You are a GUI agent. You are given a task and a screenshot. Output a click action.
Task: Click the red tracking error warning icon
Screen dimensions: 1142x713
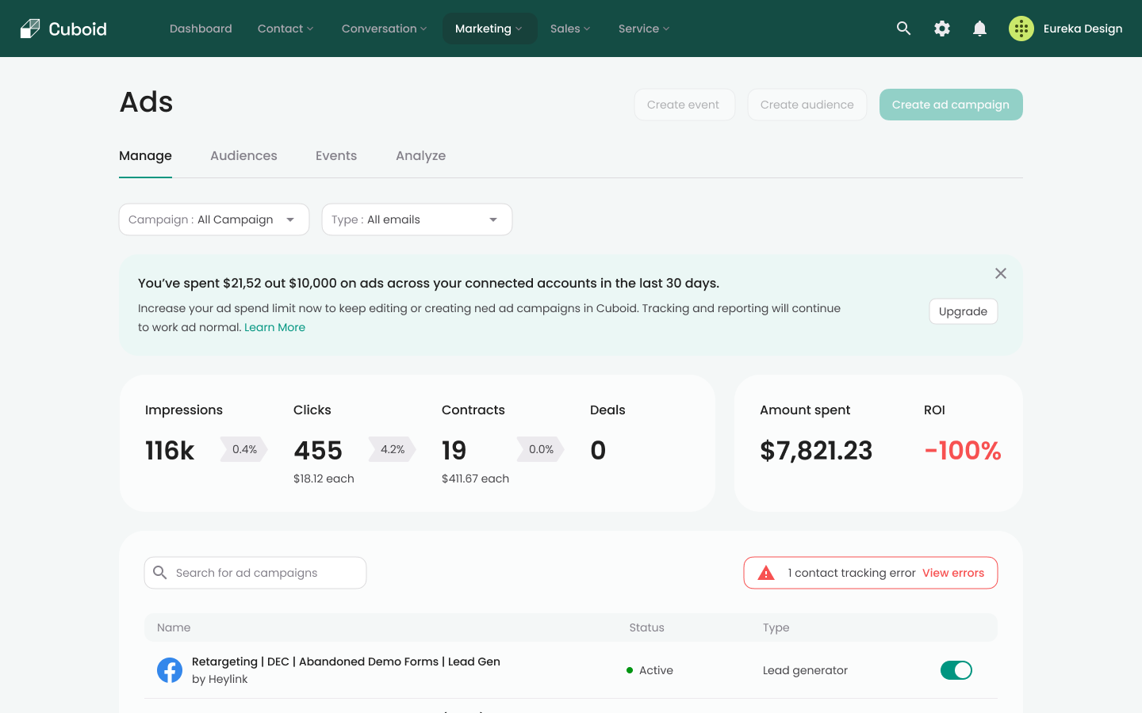[x=766, y=573]
